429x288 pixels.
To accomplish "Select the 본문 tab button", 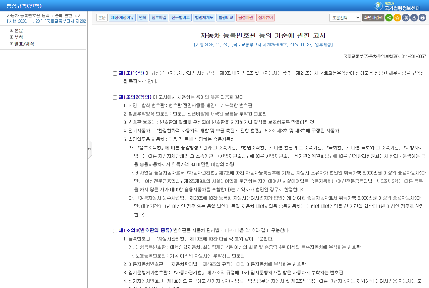I will click(102, 18).
